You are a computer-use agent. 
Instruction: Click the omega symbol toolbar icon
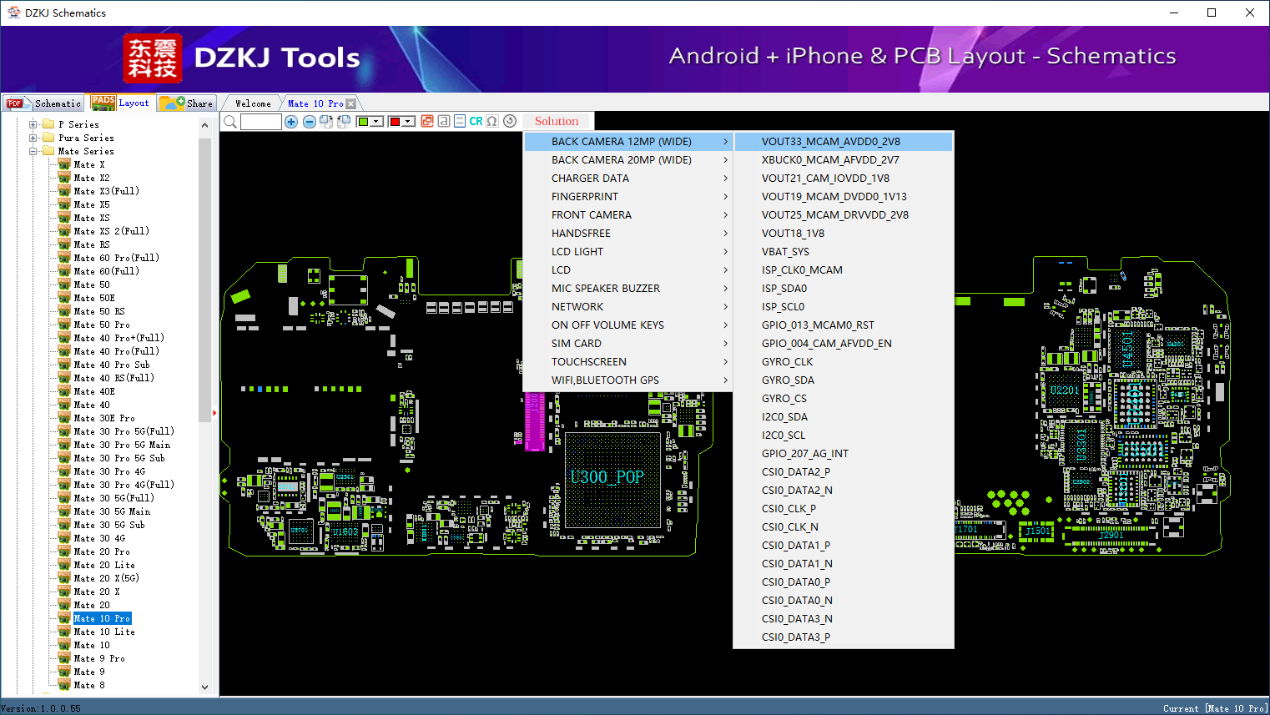(x=492, y=121)
